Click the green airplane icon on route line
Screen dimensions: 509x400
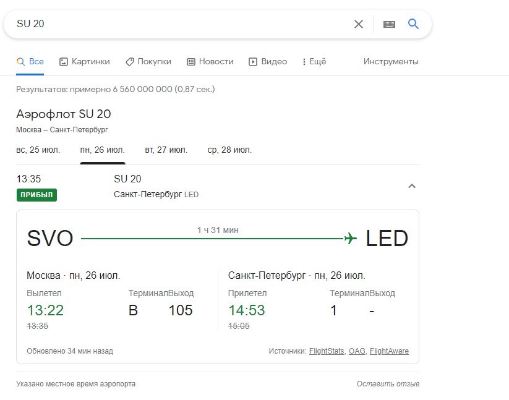(x=350, y=239)
